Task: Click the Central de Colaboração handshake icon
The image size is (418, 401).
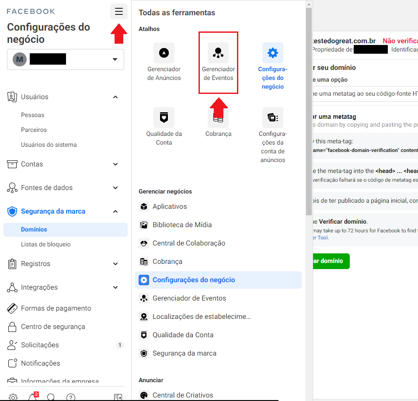Action: 144,243
